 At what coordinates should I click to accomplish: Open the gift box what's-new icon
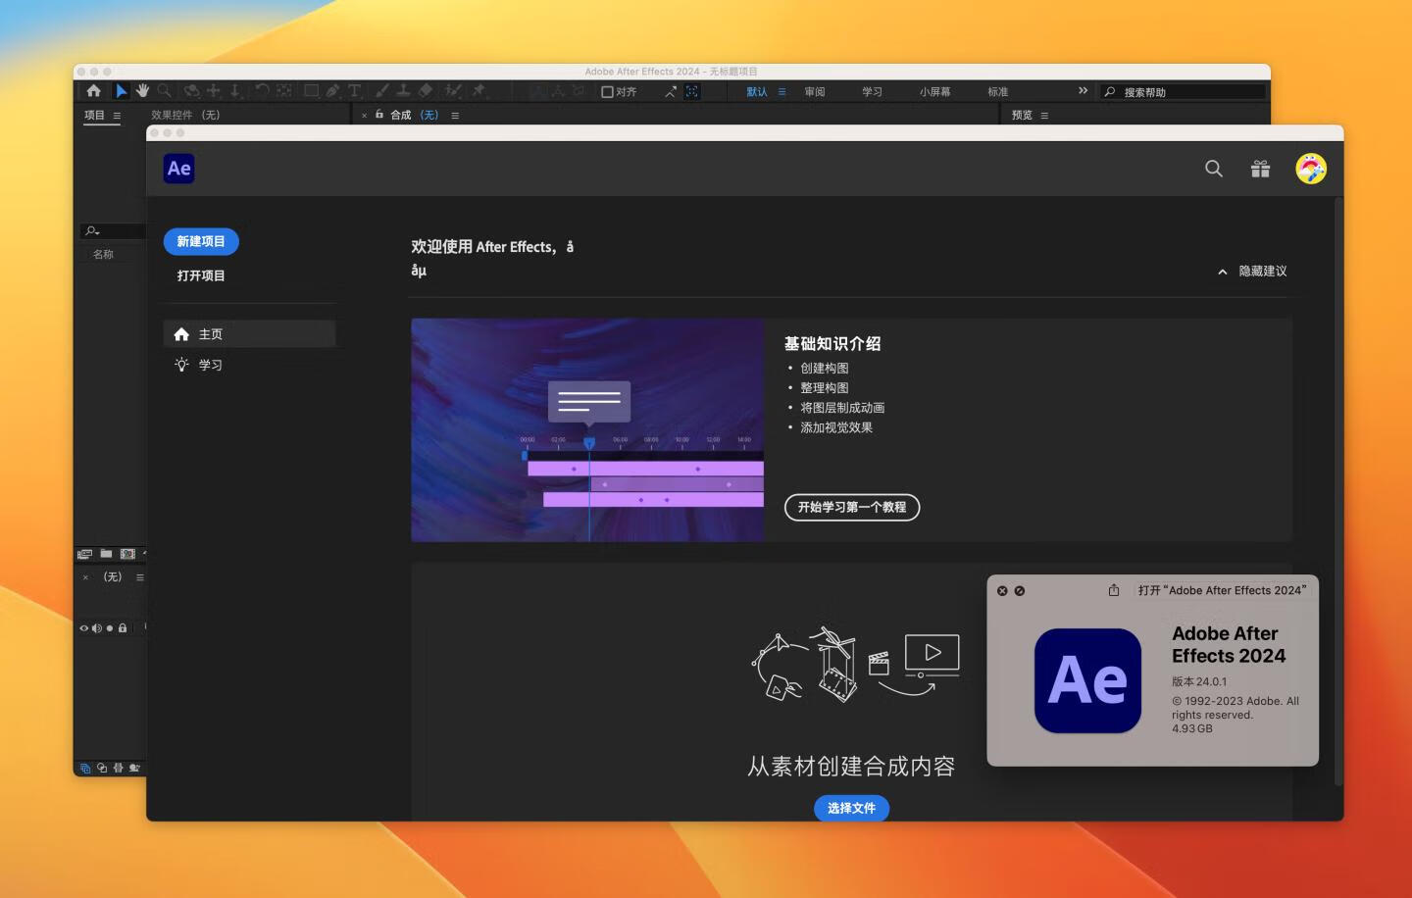1260,169
